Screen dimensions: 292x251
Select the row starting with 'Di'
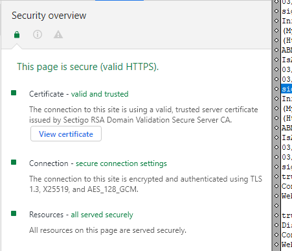pos(286,225)
